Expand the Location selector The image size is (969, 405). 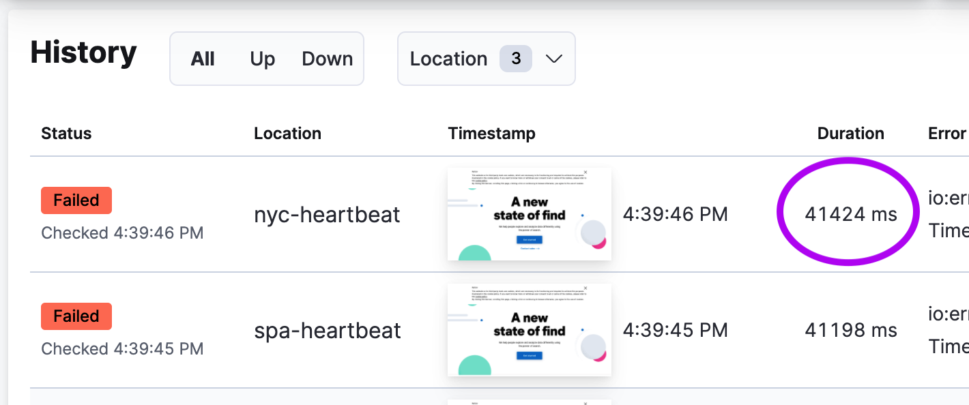486,59
